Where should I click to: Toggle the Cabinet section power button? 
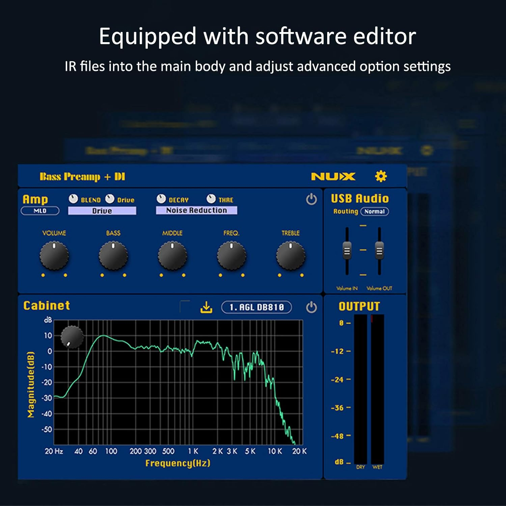[311, 307]
